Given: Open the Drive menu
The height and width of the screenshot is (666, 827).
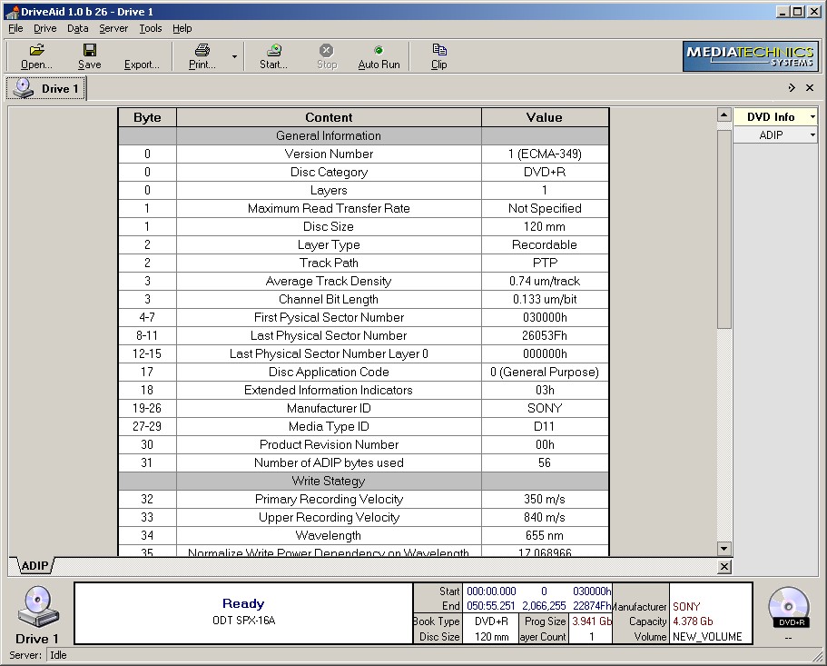Looking at the screenshot, I should pos(44,28).
